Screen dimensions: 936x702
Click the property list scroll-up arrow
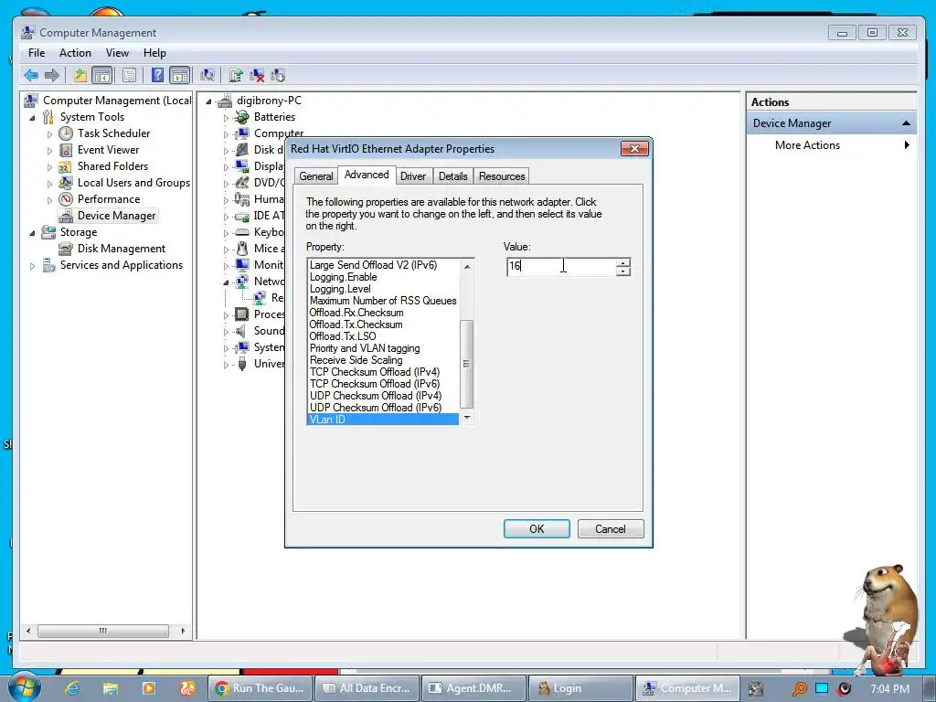(x=467, y=266)
